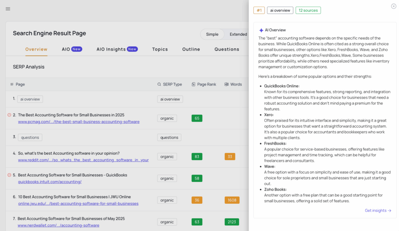This screenshot has height=231, width=399.
Task: Click the ai overview tag in side panel
Action: pos(280,10)
